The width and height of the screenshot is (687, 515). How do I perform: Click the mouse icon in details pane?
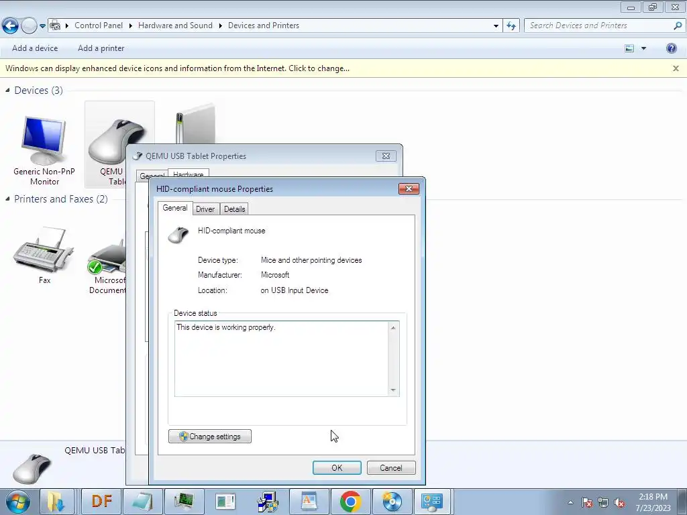pos(32,469)
